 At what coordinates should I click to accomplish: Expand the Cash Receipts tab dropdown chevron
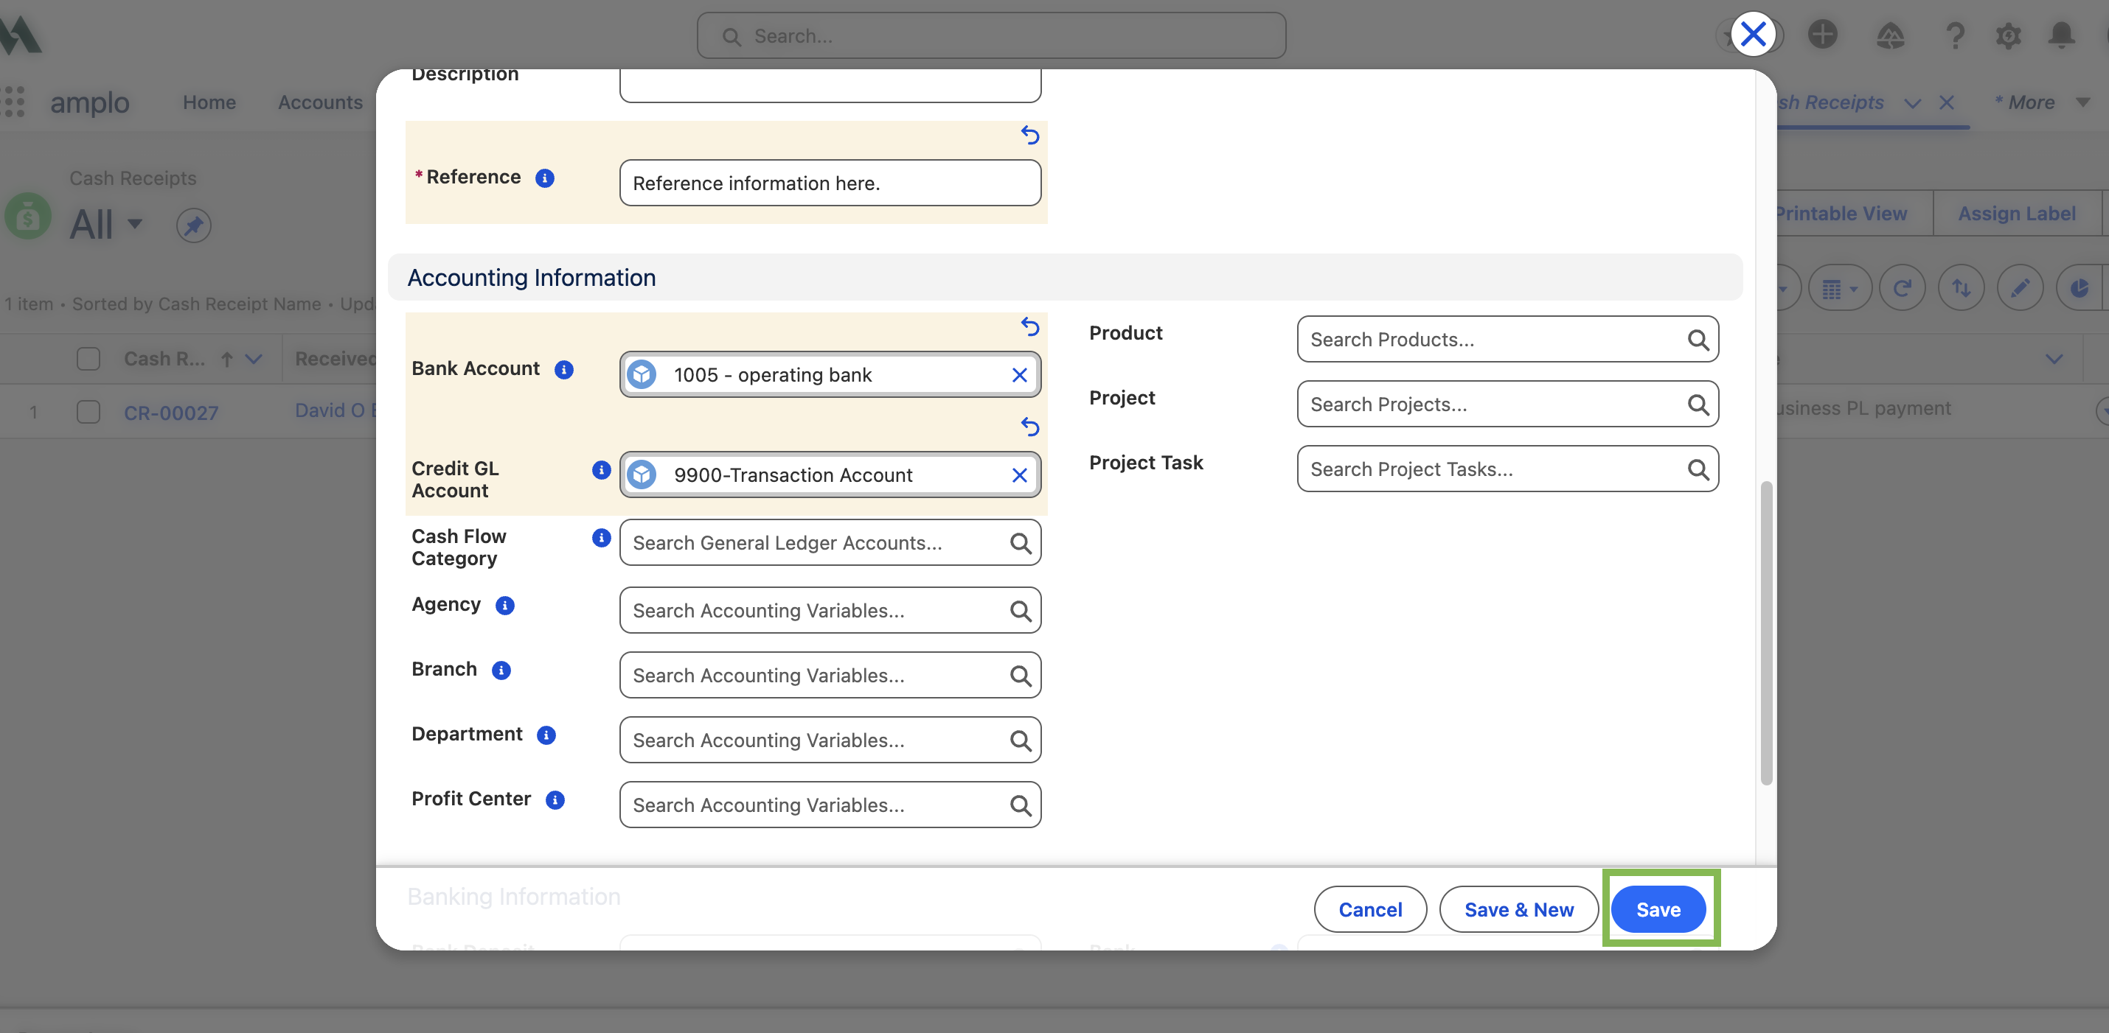click(1911, 103)
